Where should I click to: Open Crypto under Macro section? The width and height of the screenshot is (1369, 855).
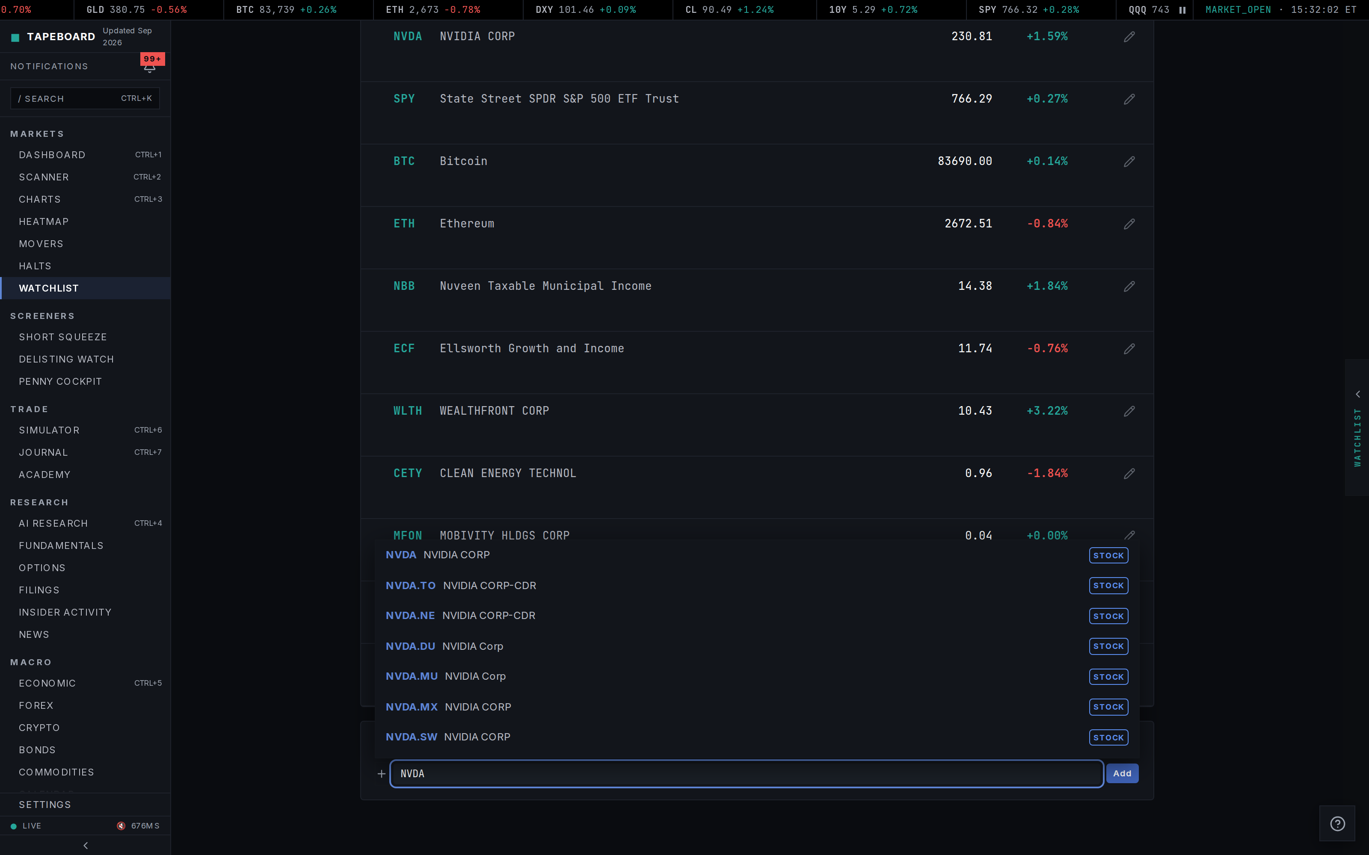pos(86,728)
